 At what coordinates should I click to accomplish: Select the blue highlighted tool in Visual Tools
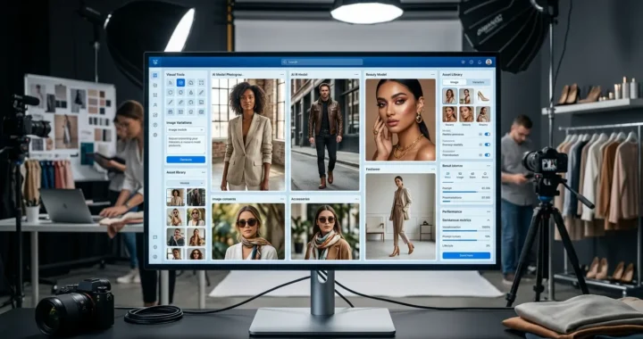click(180, 83)
